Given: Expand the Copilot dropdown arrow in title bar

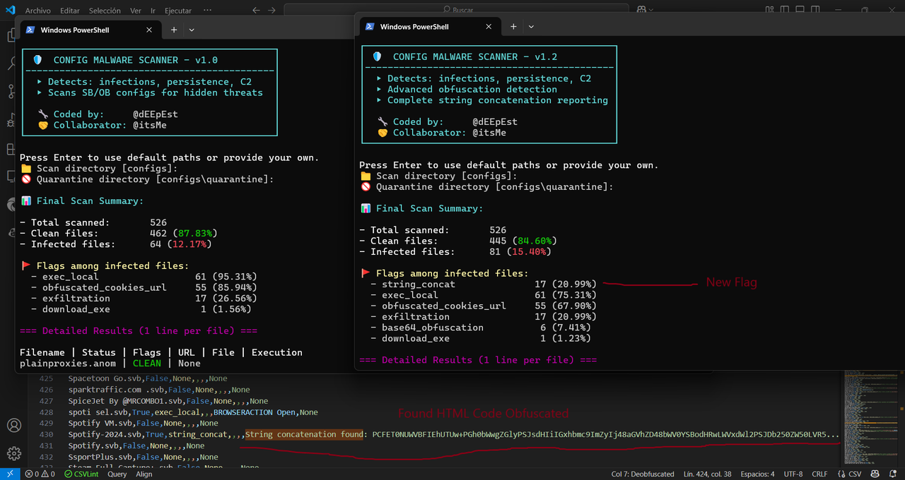Looking at the screenshot, I should coord(653,11).
